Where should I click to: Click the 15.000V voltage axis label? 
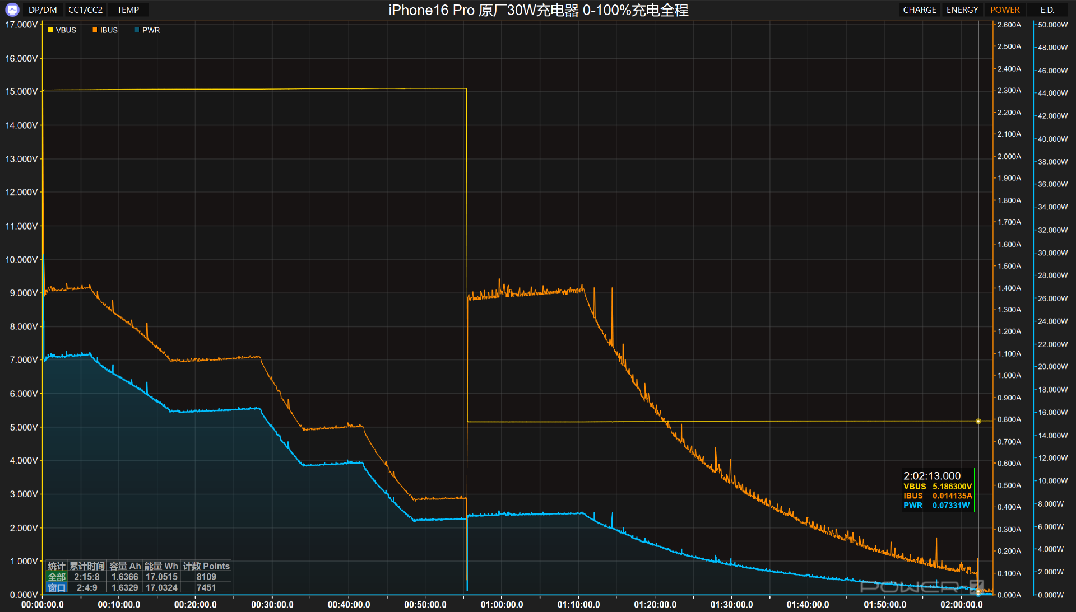pos(21,91)
